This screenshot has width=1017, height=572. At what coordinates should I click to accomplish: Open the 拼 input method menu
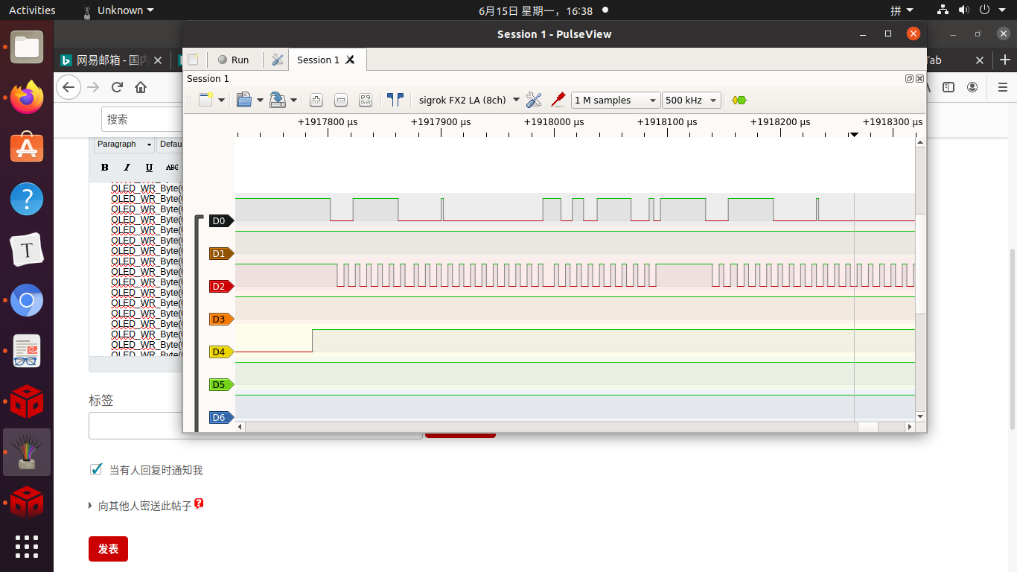tap(902, 10)
